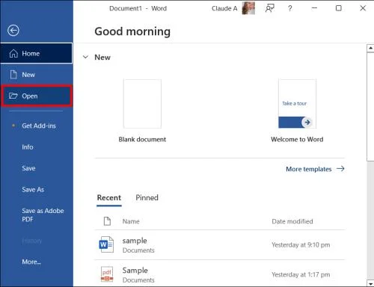Open the Sample PDF document row
The width and height of the screenshot is (374, 287).
tap(220, 274)
